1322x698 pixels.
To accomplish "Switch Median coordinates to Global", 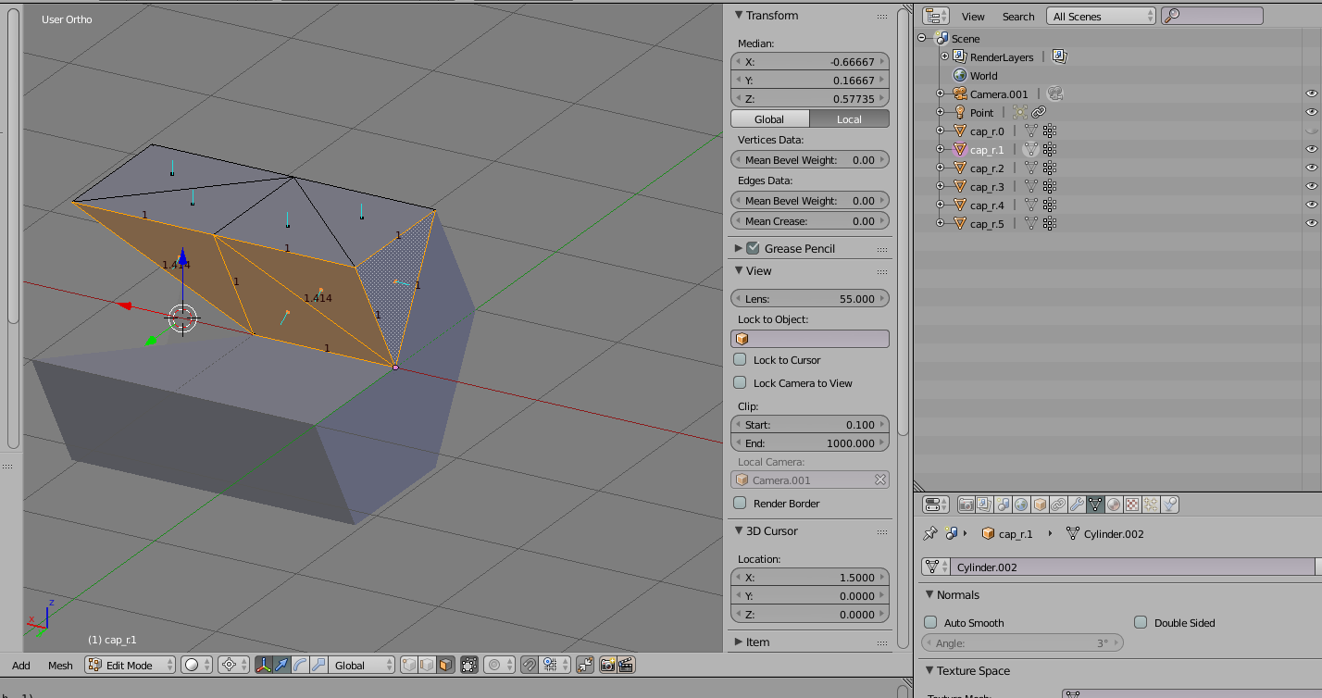I will coord(769,118).
